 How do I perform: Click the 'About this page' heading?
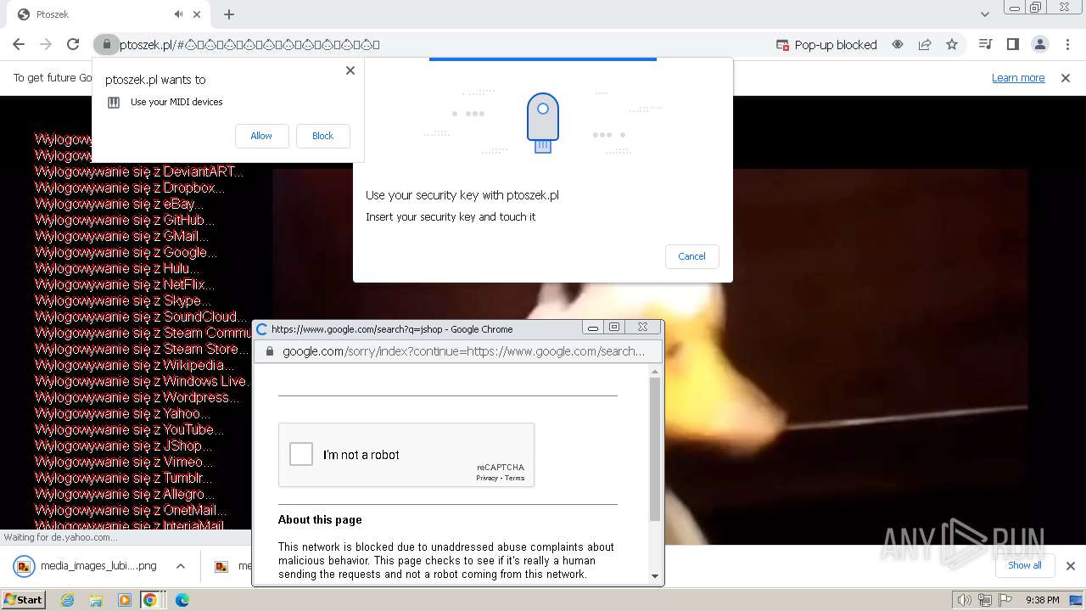pyautogui.click(x=320, y=519)
